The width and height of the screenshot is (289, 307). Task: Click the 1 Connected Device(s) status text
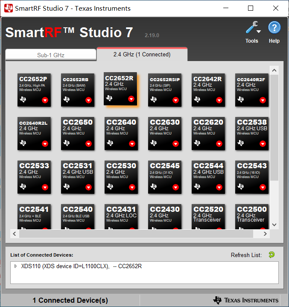tap(70, 300)
